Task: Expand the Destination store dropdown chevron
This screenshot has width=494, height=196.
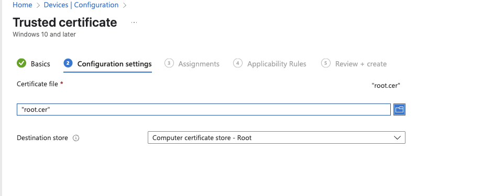Action: point(397,137)
